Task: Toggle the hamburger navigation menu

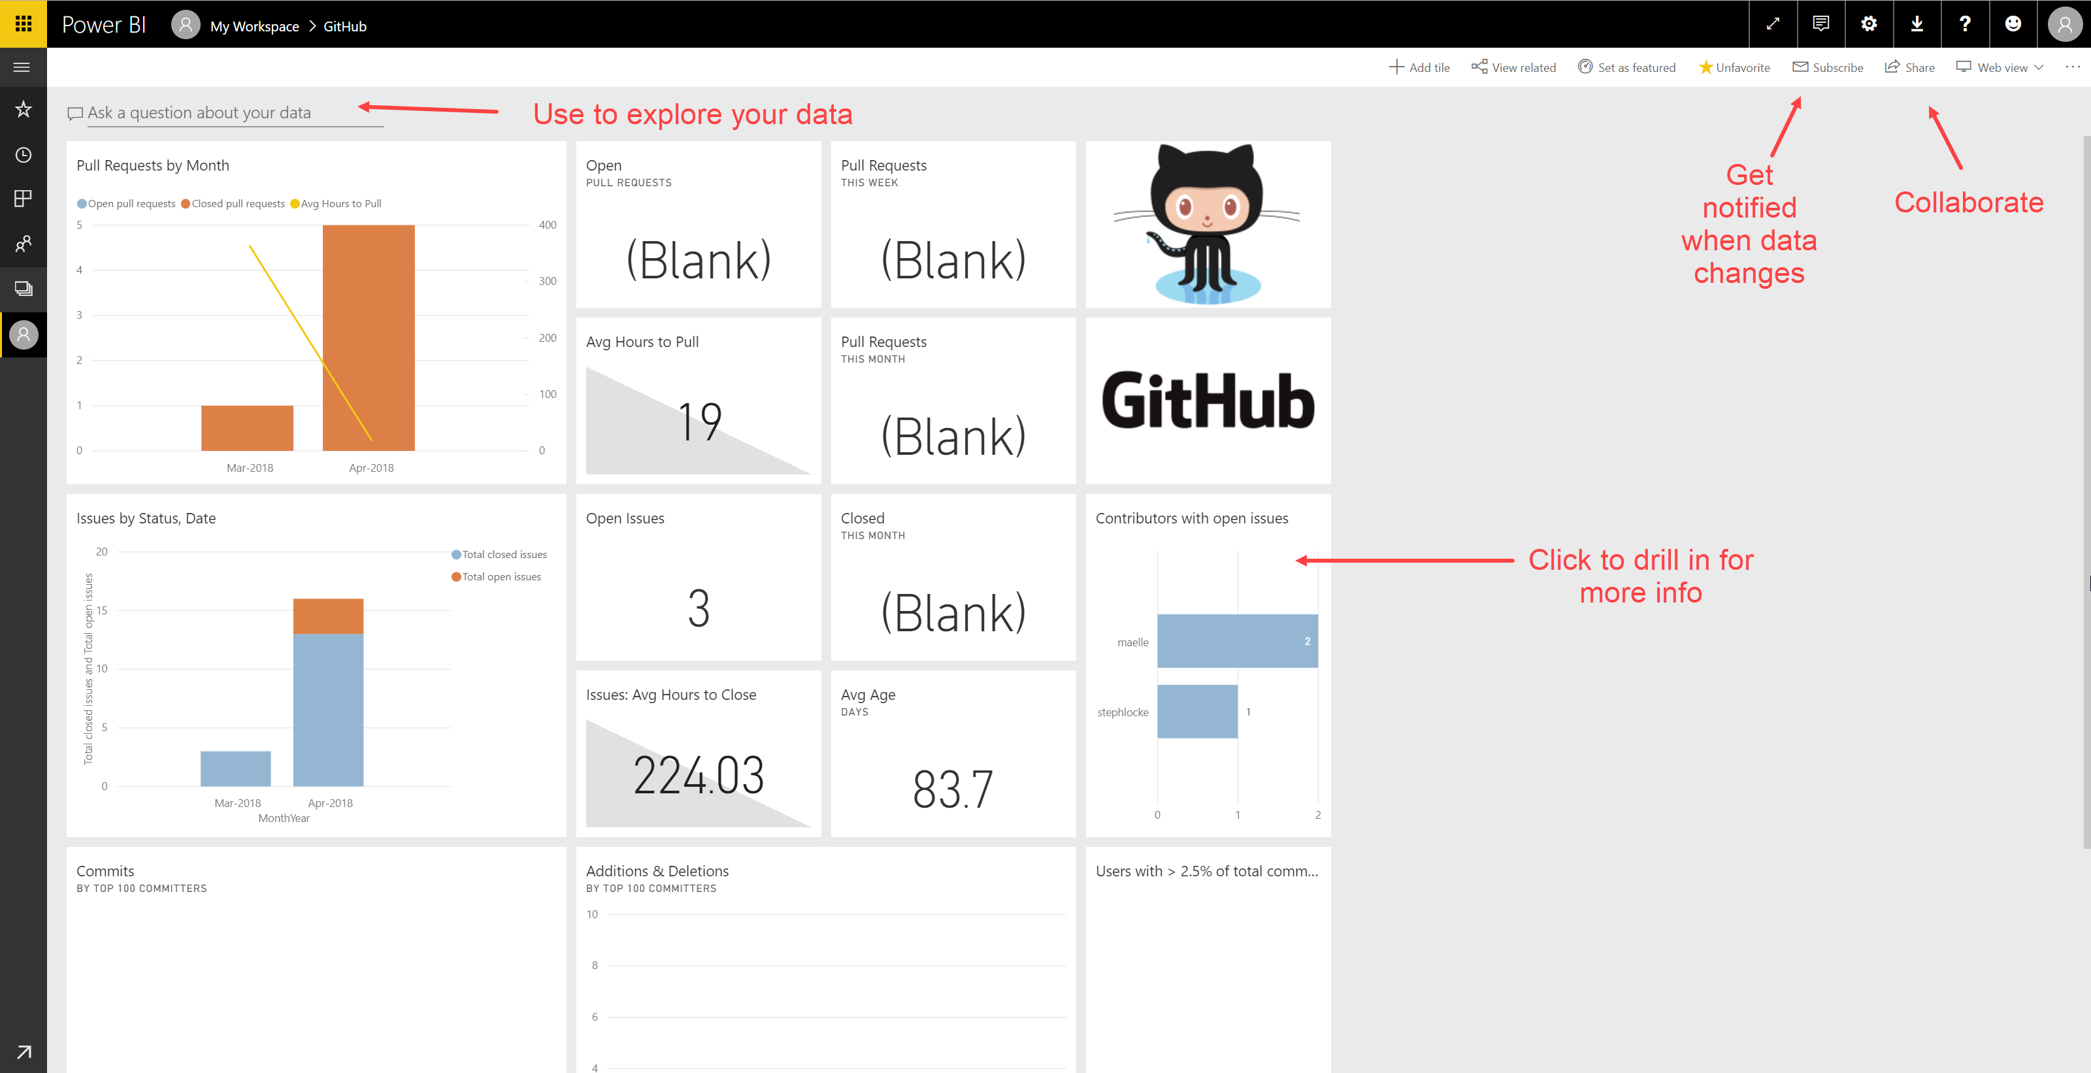Action: (23, 67)
